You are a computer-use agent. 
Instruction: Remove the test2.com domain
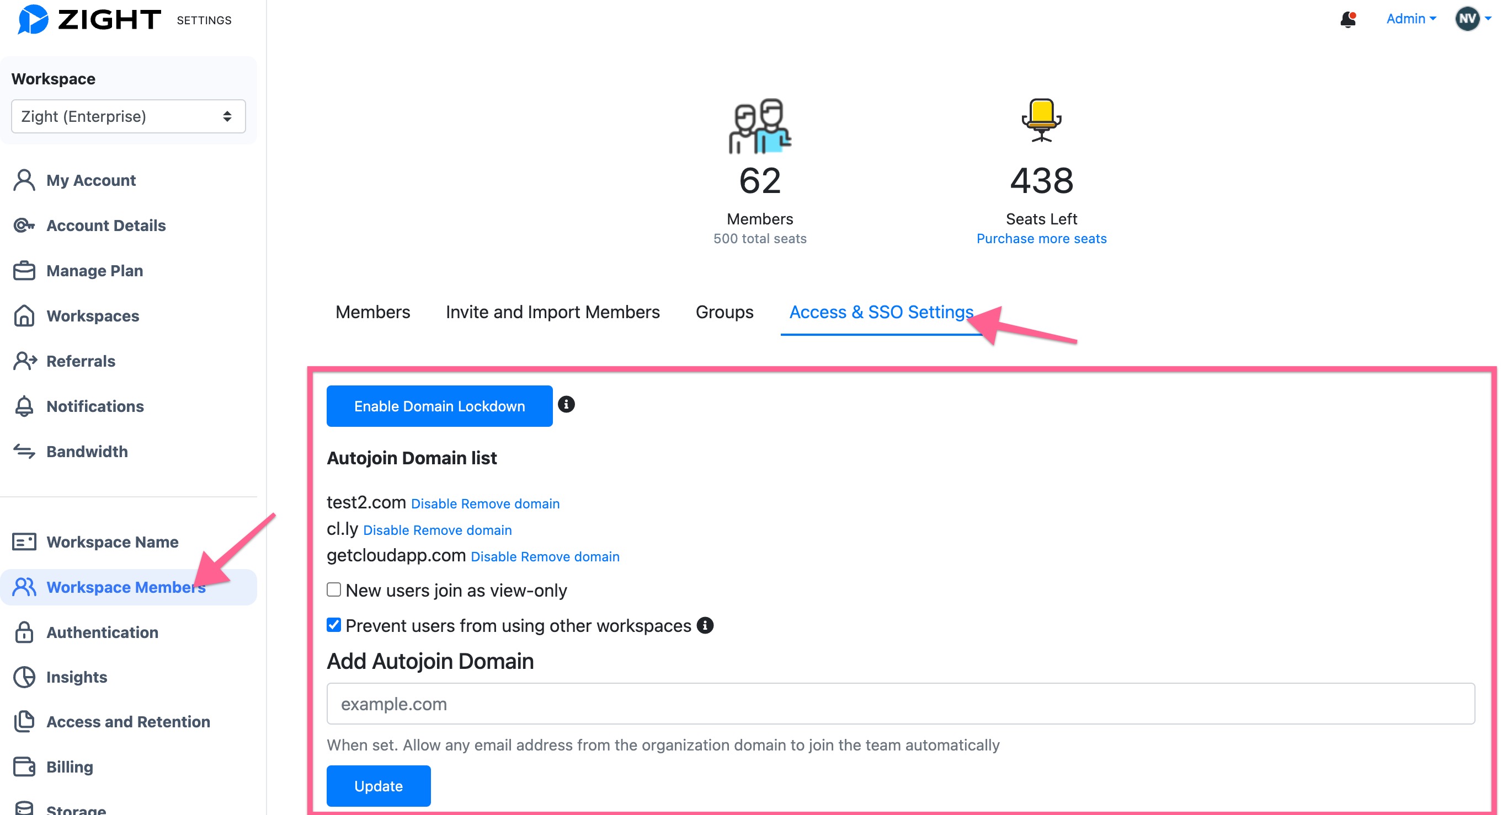[510, 503]
